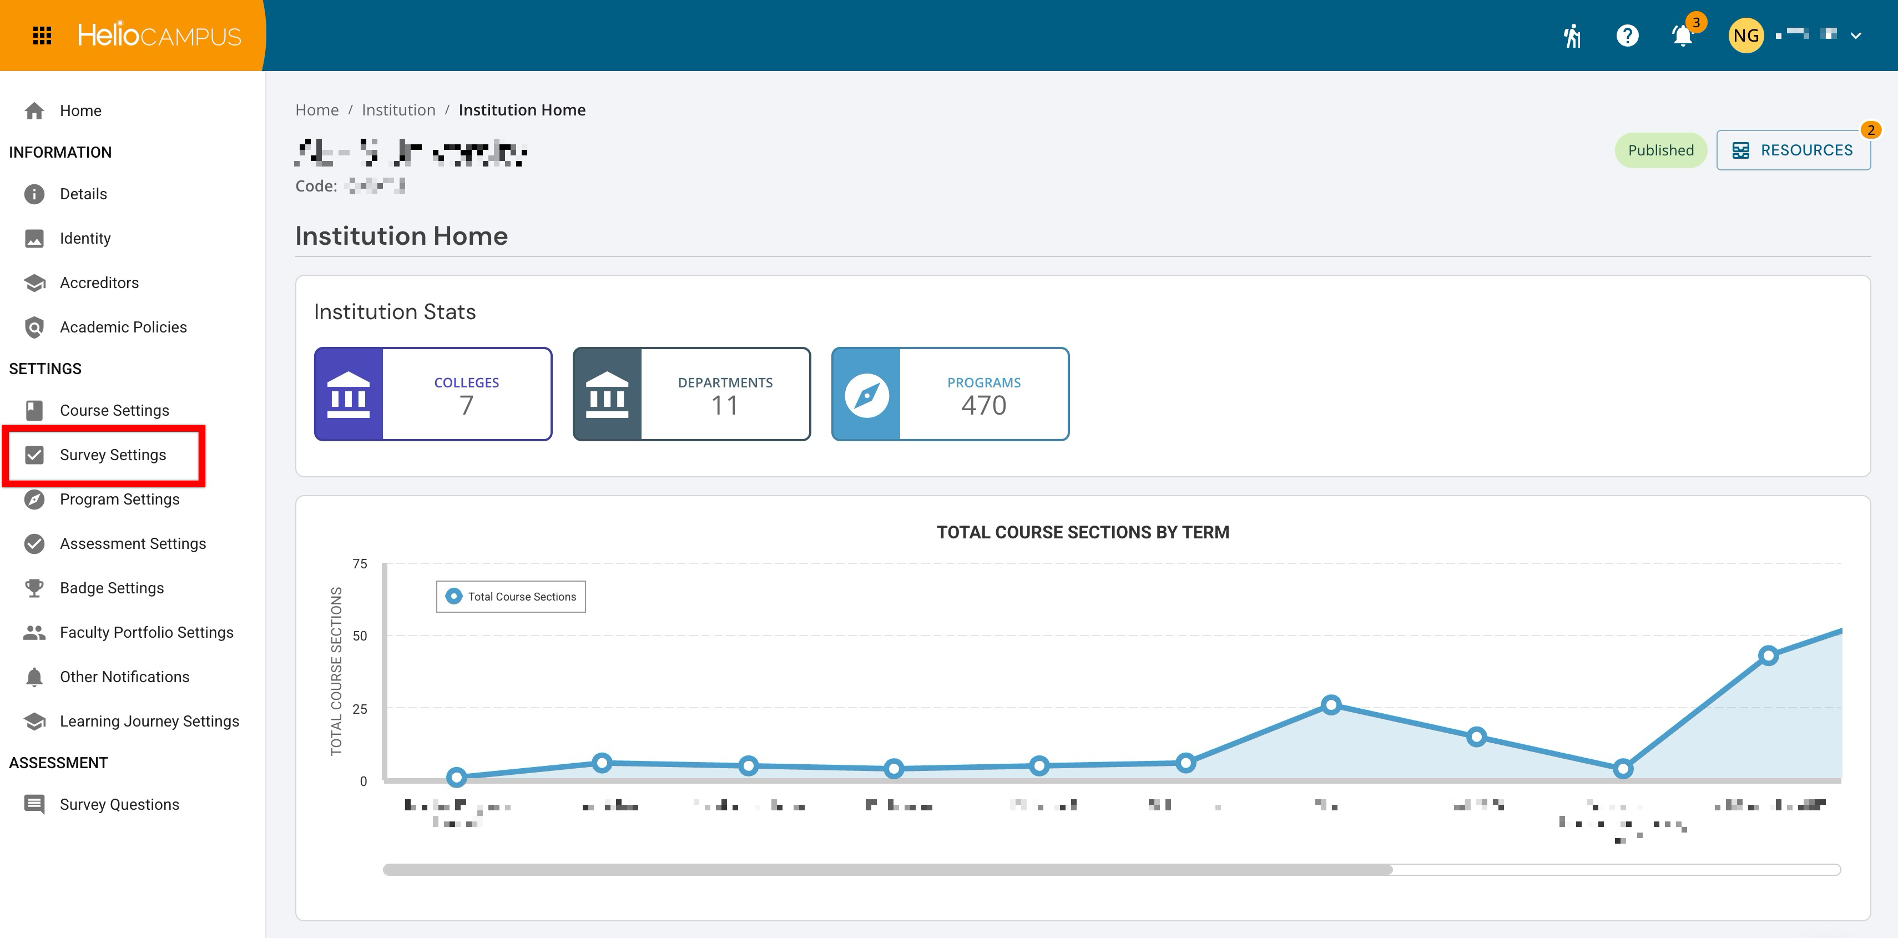Select the 'Institution Home' breadcrumb text
The image size is (1898, 938).
tap(522, 110)
